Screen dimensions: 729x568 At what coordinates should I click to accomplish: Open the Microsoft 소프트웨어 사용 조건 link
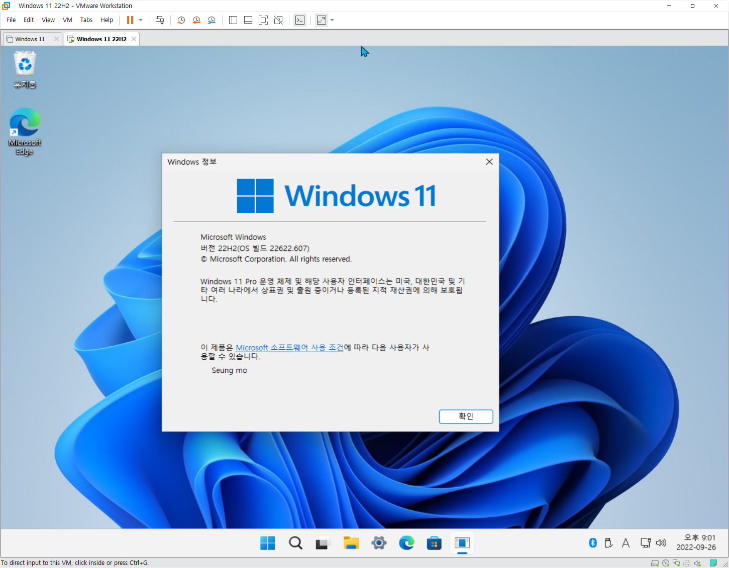289,348
